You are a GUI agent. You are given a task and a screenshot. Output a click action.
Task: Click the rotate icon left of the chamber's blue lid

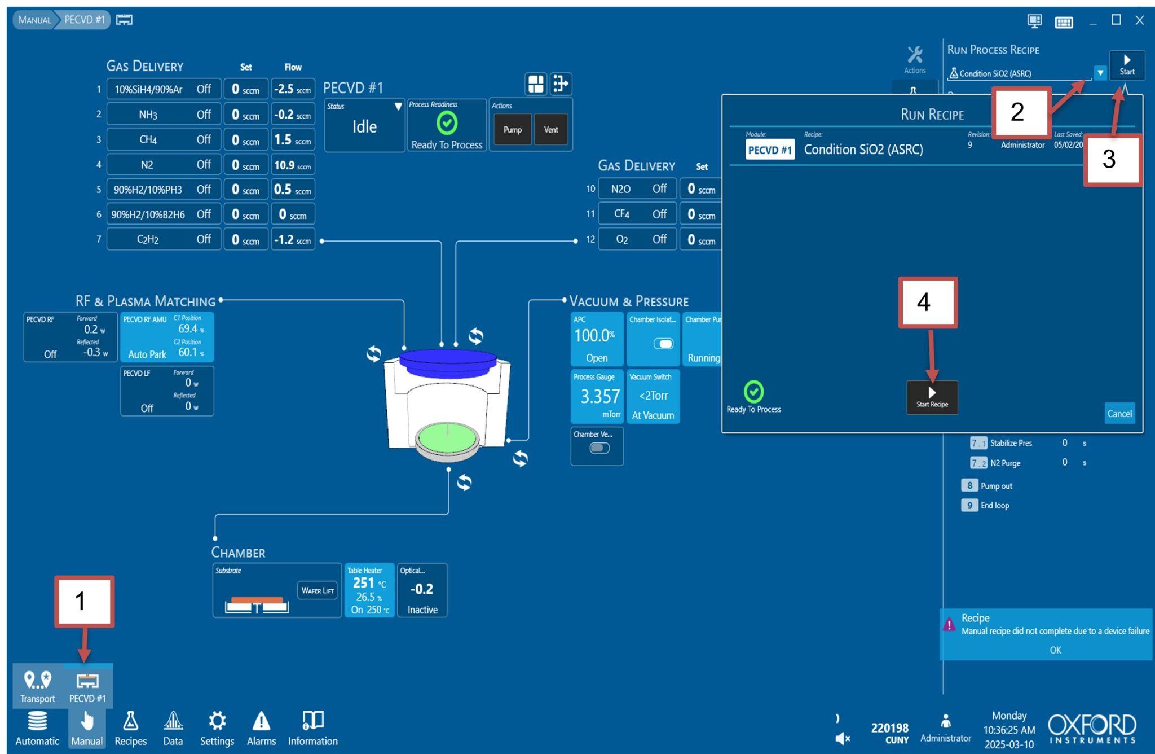point(373,354)
